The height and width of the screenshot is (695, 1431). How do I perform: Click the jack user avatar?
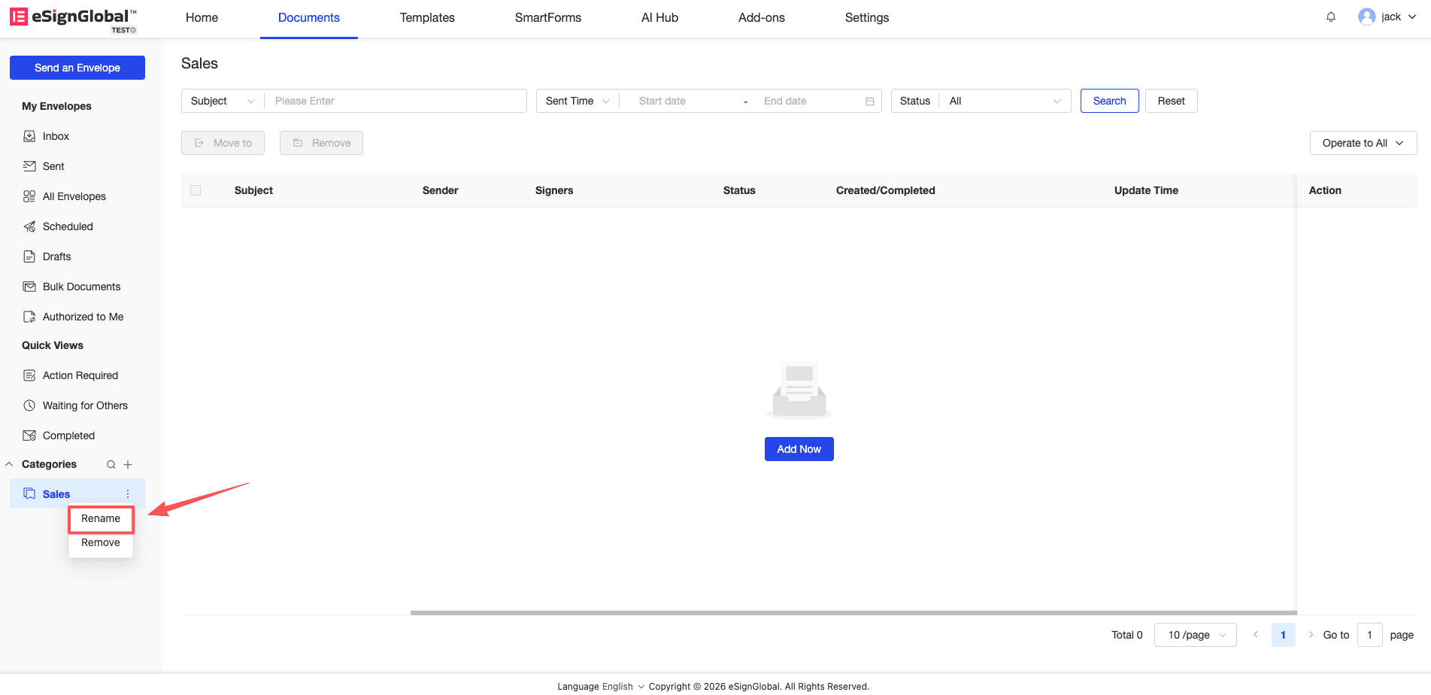click(1366, 17)
